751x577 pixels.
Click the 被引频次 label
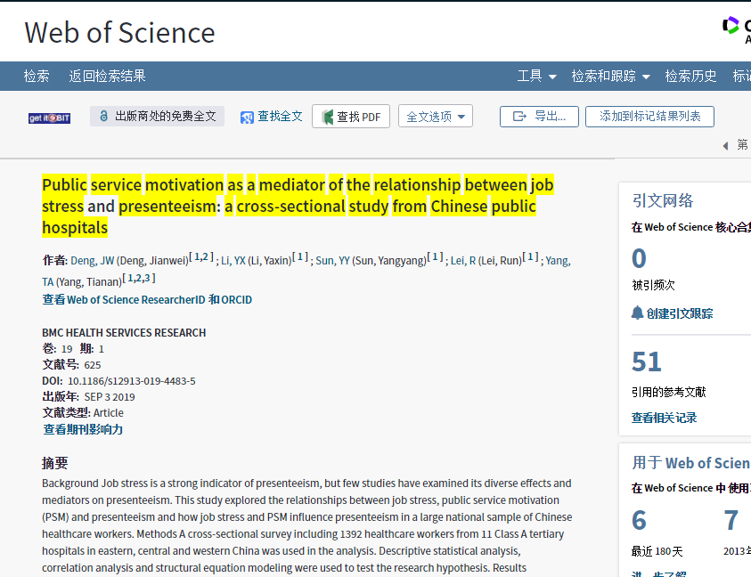pos(653,286)
